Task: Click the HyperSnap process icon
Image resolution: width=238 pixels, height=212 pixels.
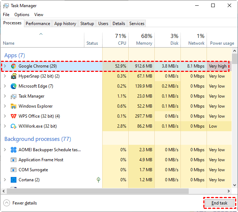Action: [x=14, y=76]
